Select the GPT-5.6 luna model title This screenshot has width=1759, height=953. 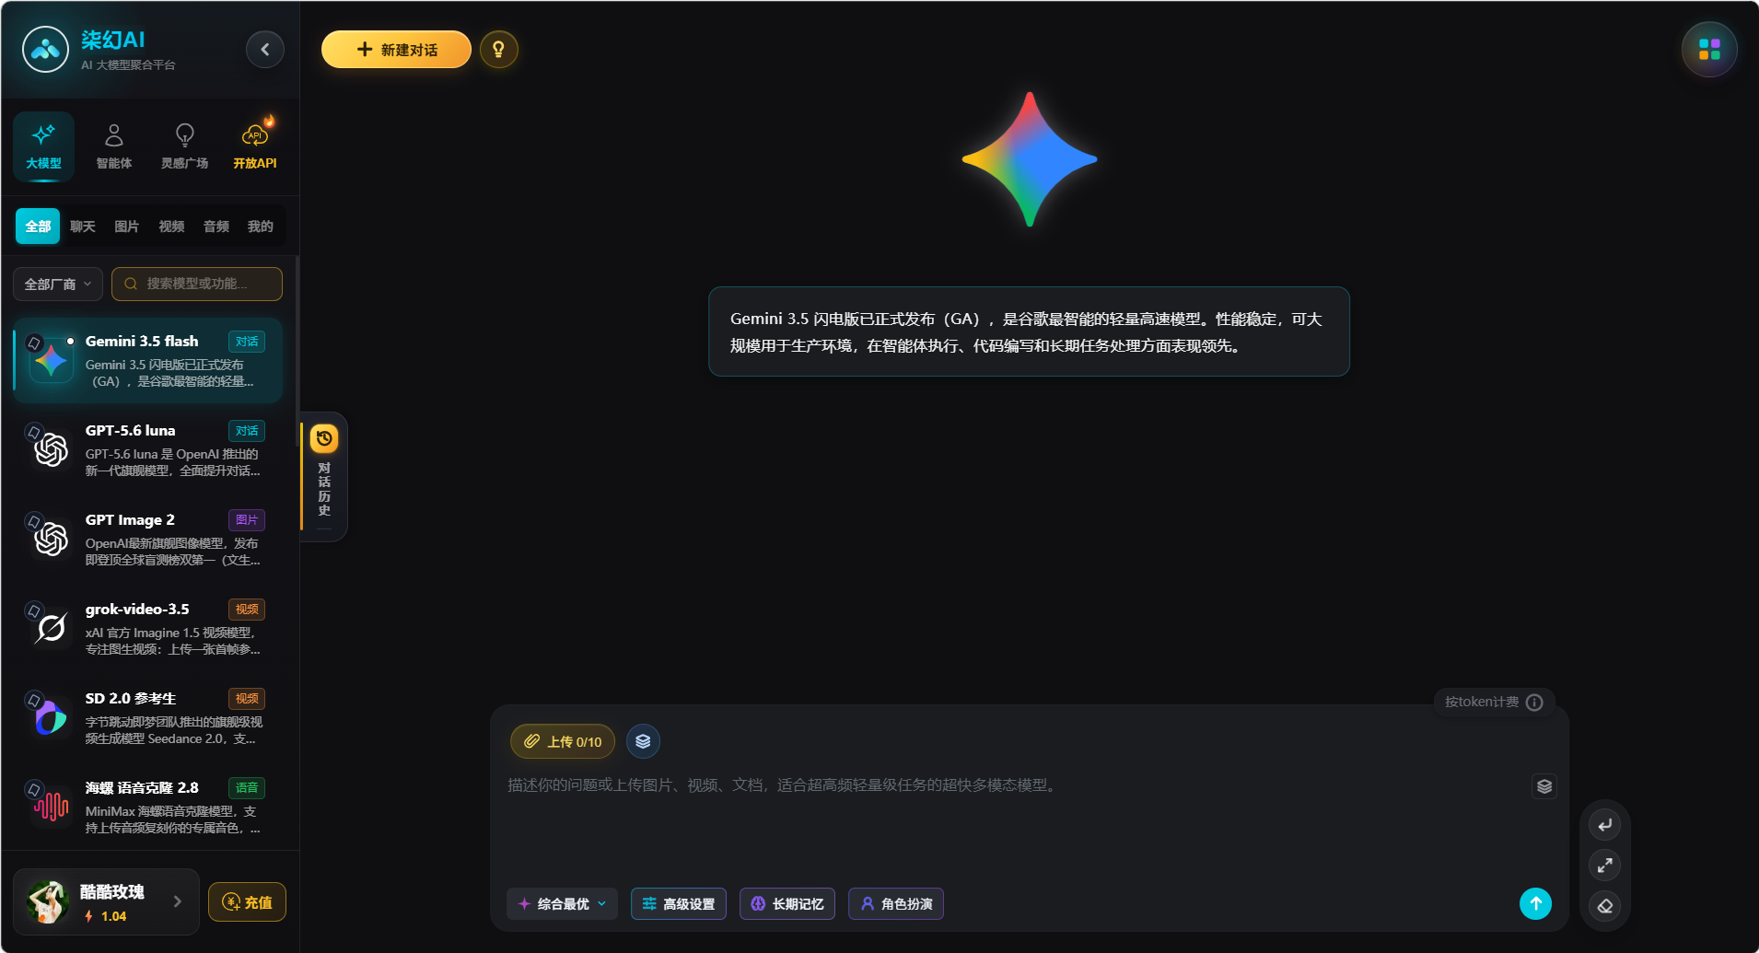[x=130, y=430]
